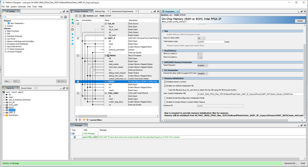
Task: Switch to the Address Map tab
Action: [x=100, y=11]
